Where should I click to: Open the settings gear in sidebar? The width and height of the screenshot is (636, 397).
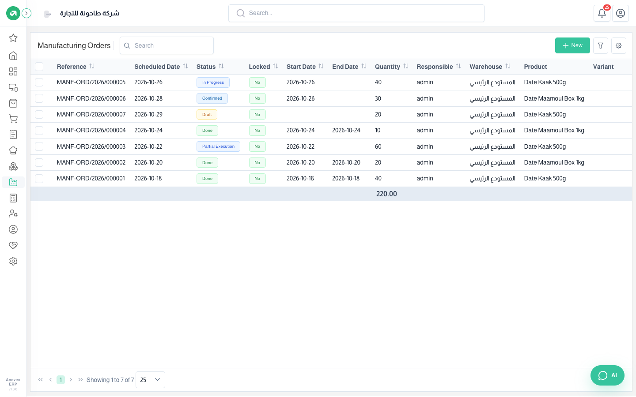coord(13,261)
